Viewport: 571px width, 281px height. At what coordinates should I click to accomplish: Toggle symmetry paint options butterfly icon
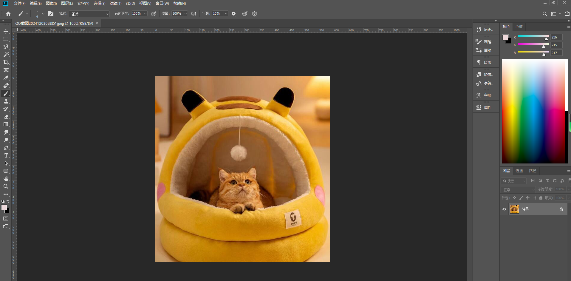254,14
